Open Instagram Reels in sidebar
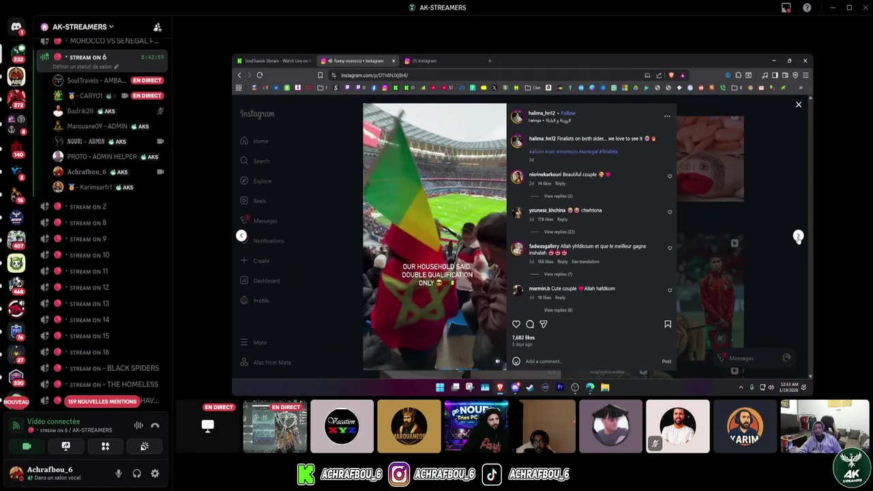The image size is (873, 491). tap(253, 200)
